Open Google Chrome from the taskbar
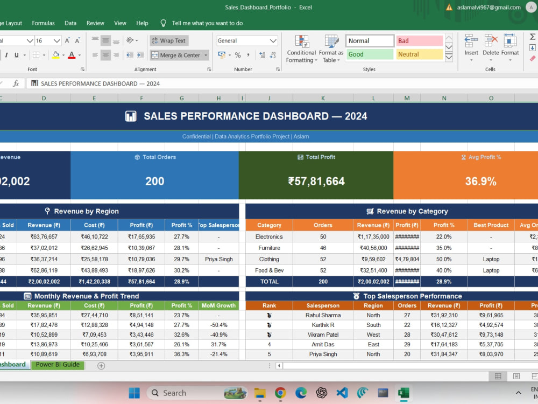Viewport: 538px width, 404px height. [280, 393]
